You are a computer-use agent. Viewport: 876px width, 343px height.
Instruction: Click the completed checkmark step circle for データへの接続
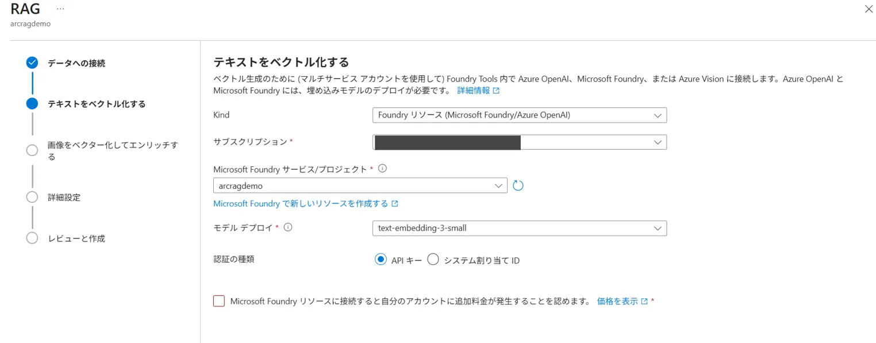[32, 63]
